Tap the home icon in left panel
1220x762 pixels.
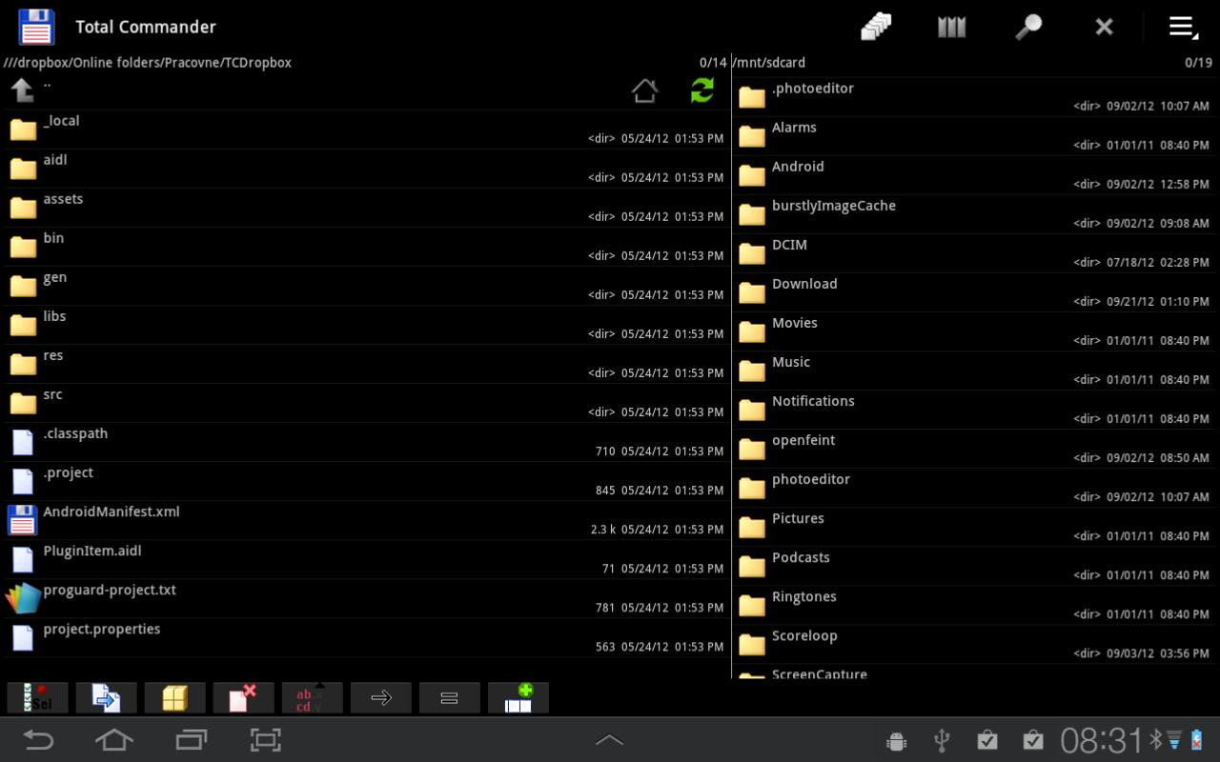coord(644,90)
